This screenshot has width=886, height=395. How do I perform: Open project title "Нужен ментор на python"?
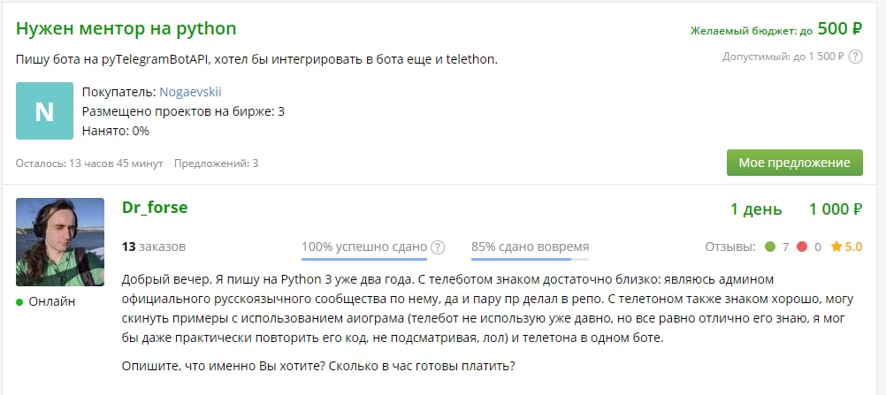coord(126,28)
